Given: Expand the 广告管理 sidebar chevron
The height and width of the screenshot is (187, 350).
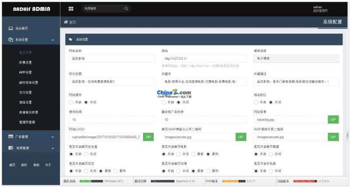Looking at the screenshot, I should point(52,137).
